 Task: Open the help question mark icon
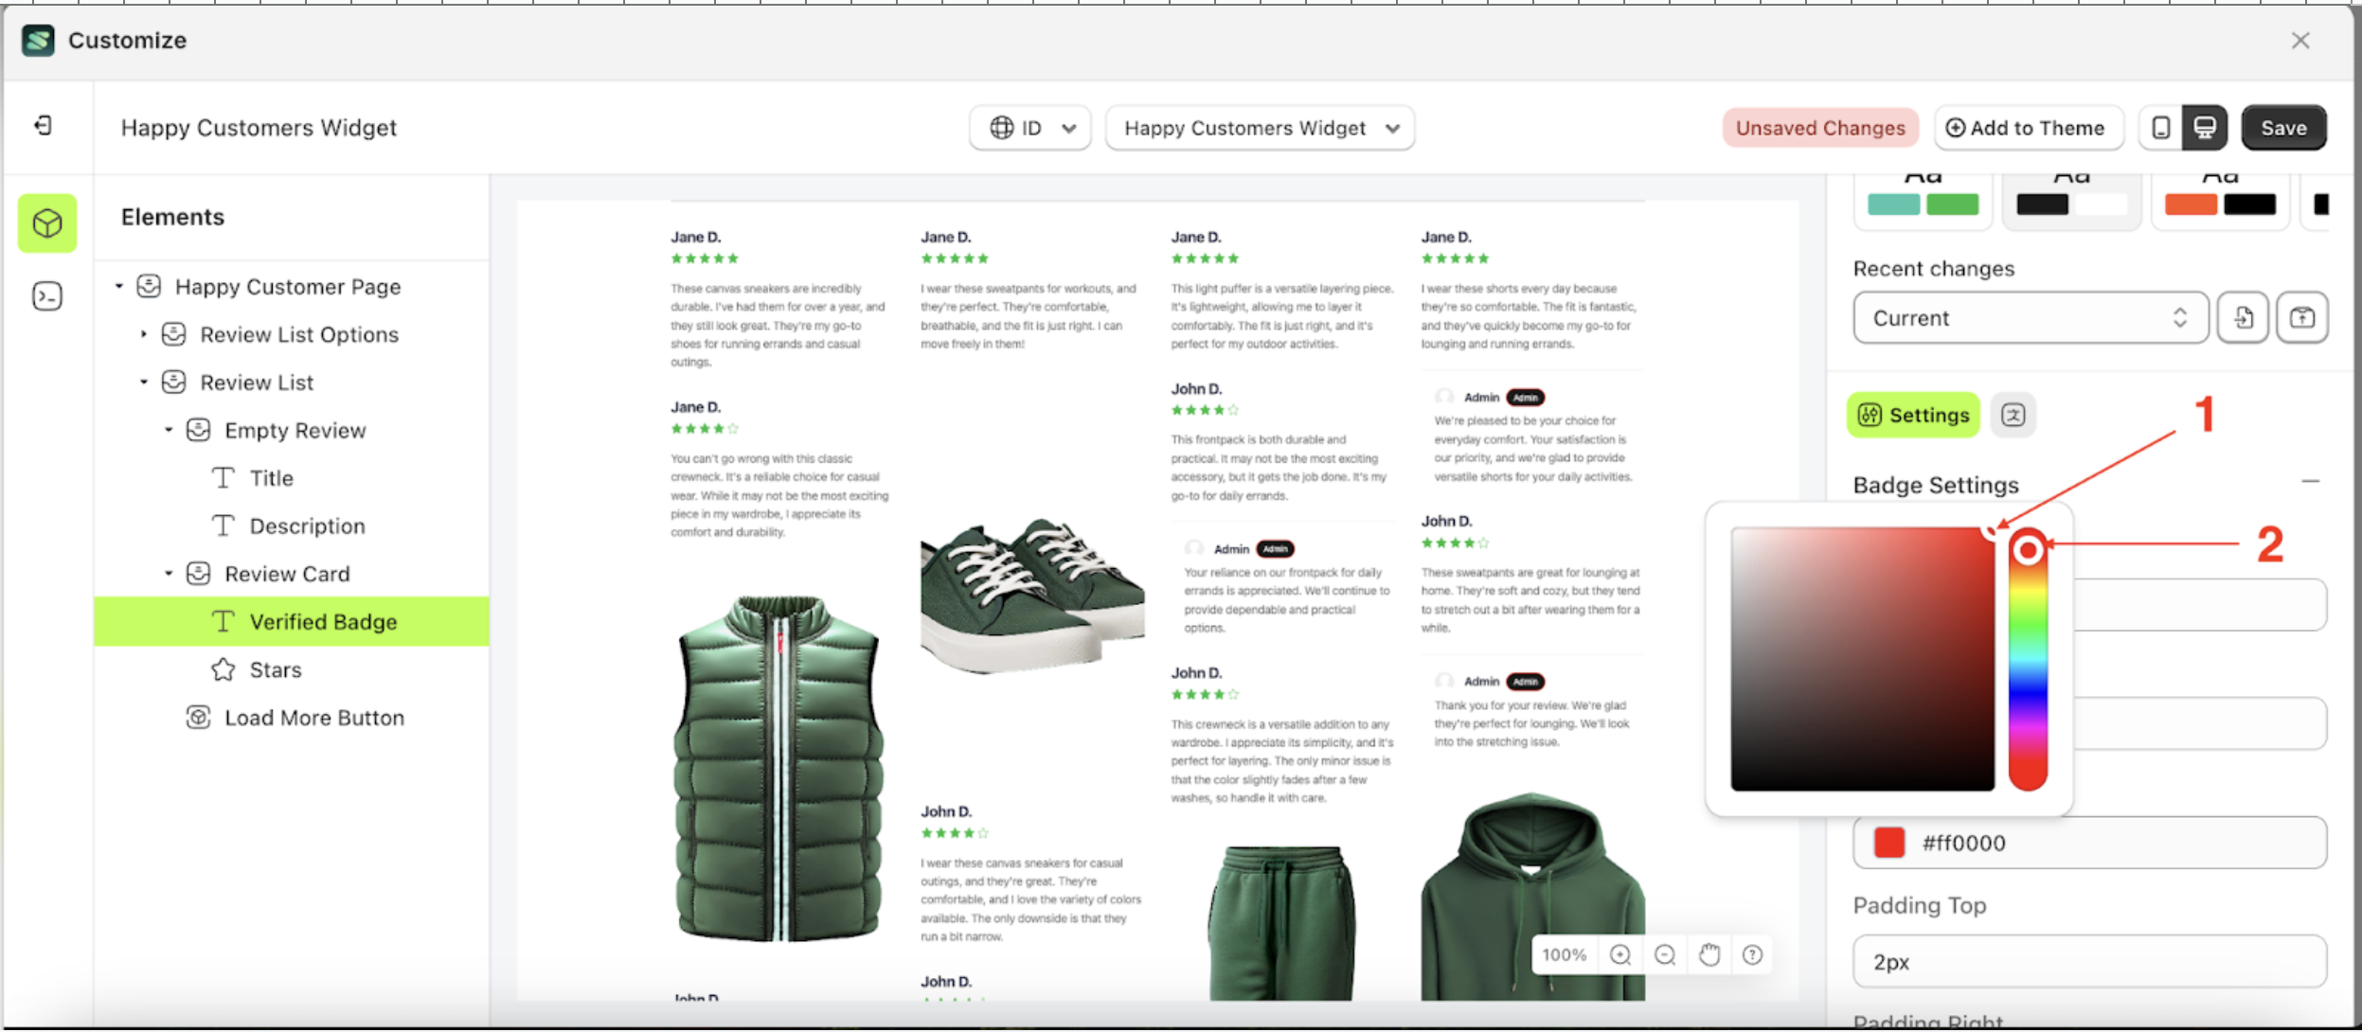[x=1752, y=954]
